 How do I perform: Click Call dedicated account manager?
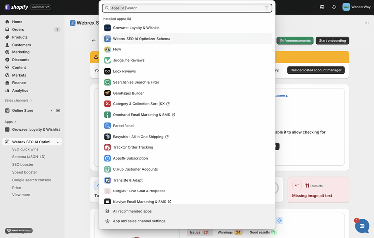coord(316,70)
